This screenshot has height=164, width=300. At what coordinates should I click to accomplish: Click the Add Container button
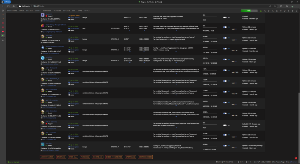tap(47, 157)
